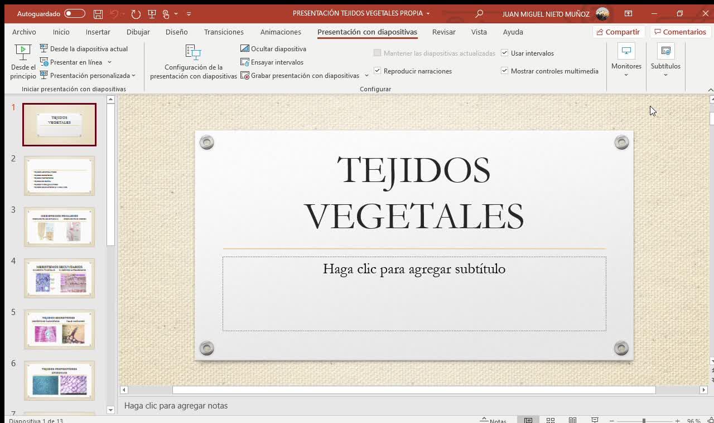This screenshot has width=714, height=423.
Task: Disable Reproducir narraciones checkbox
Action: 378,71
